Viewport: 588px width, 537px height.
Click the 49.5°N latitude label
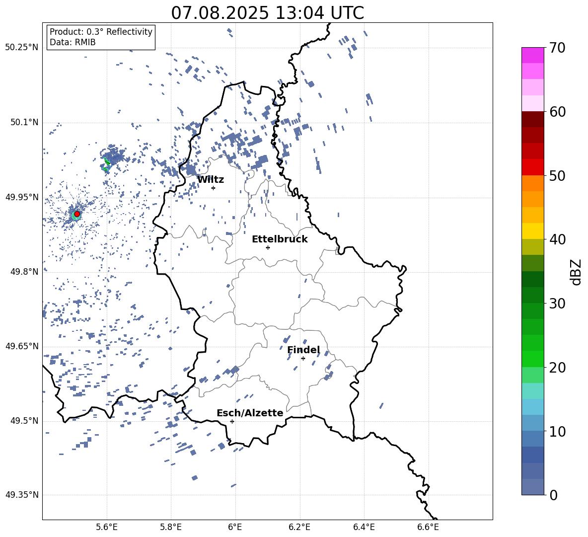pyautogui.click(x=24, y=420)
